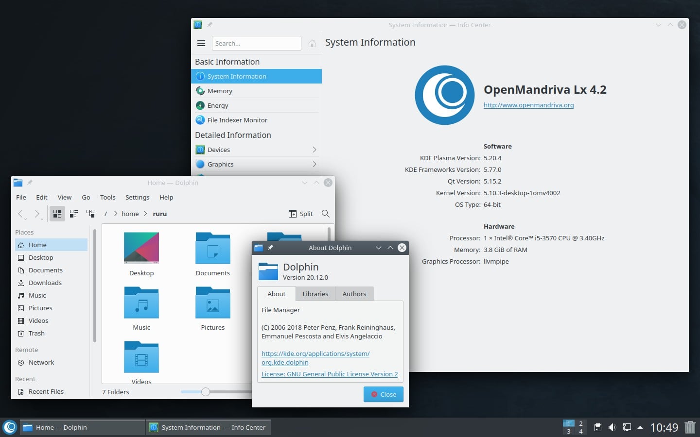Open the Settings menu in Dolphin
The height and width of the screenshot is (437, 700).
point(137,197)
